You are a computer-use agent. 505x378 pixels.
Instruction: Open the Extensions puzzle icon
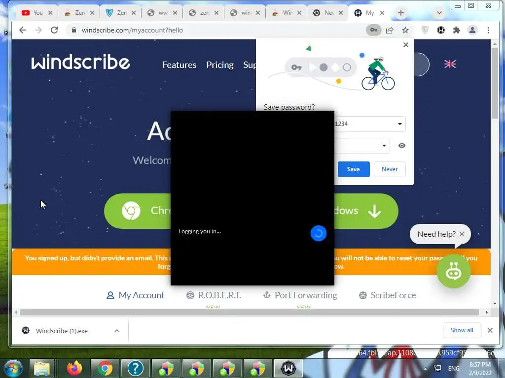pyautogui.click(x=456, y=30)
